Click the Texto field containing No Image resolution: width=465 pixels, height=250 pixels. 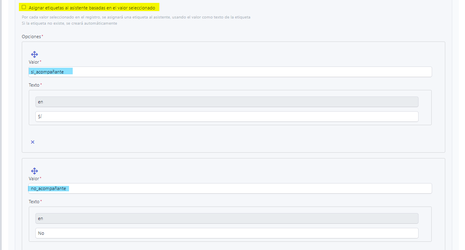[227, 233]
